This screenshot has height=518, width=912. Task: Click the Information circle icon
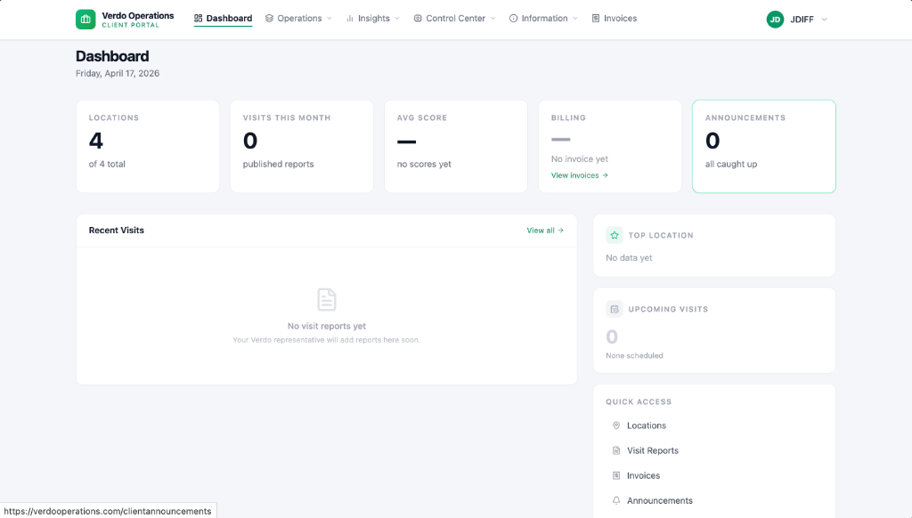point(514,19)
